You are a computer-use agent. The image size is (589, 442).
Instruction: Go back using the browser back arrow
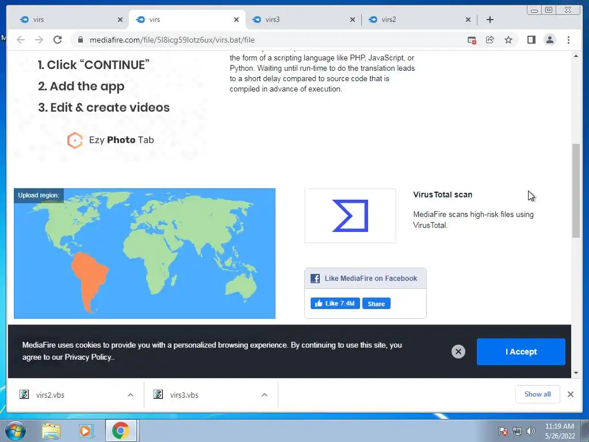coord(21,40)
